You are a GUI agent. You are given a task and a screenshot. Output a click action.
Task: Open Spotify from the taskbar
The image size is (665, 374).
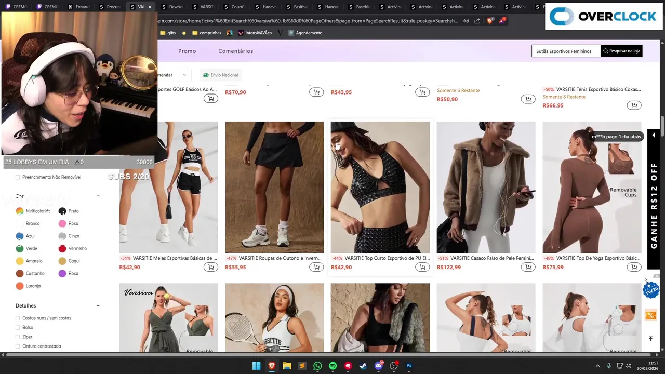coord(332,366)
